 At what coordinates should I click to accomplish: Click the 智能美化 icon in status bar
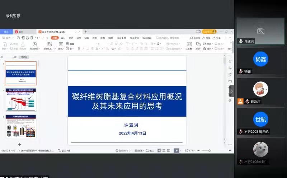coord(117,151)
